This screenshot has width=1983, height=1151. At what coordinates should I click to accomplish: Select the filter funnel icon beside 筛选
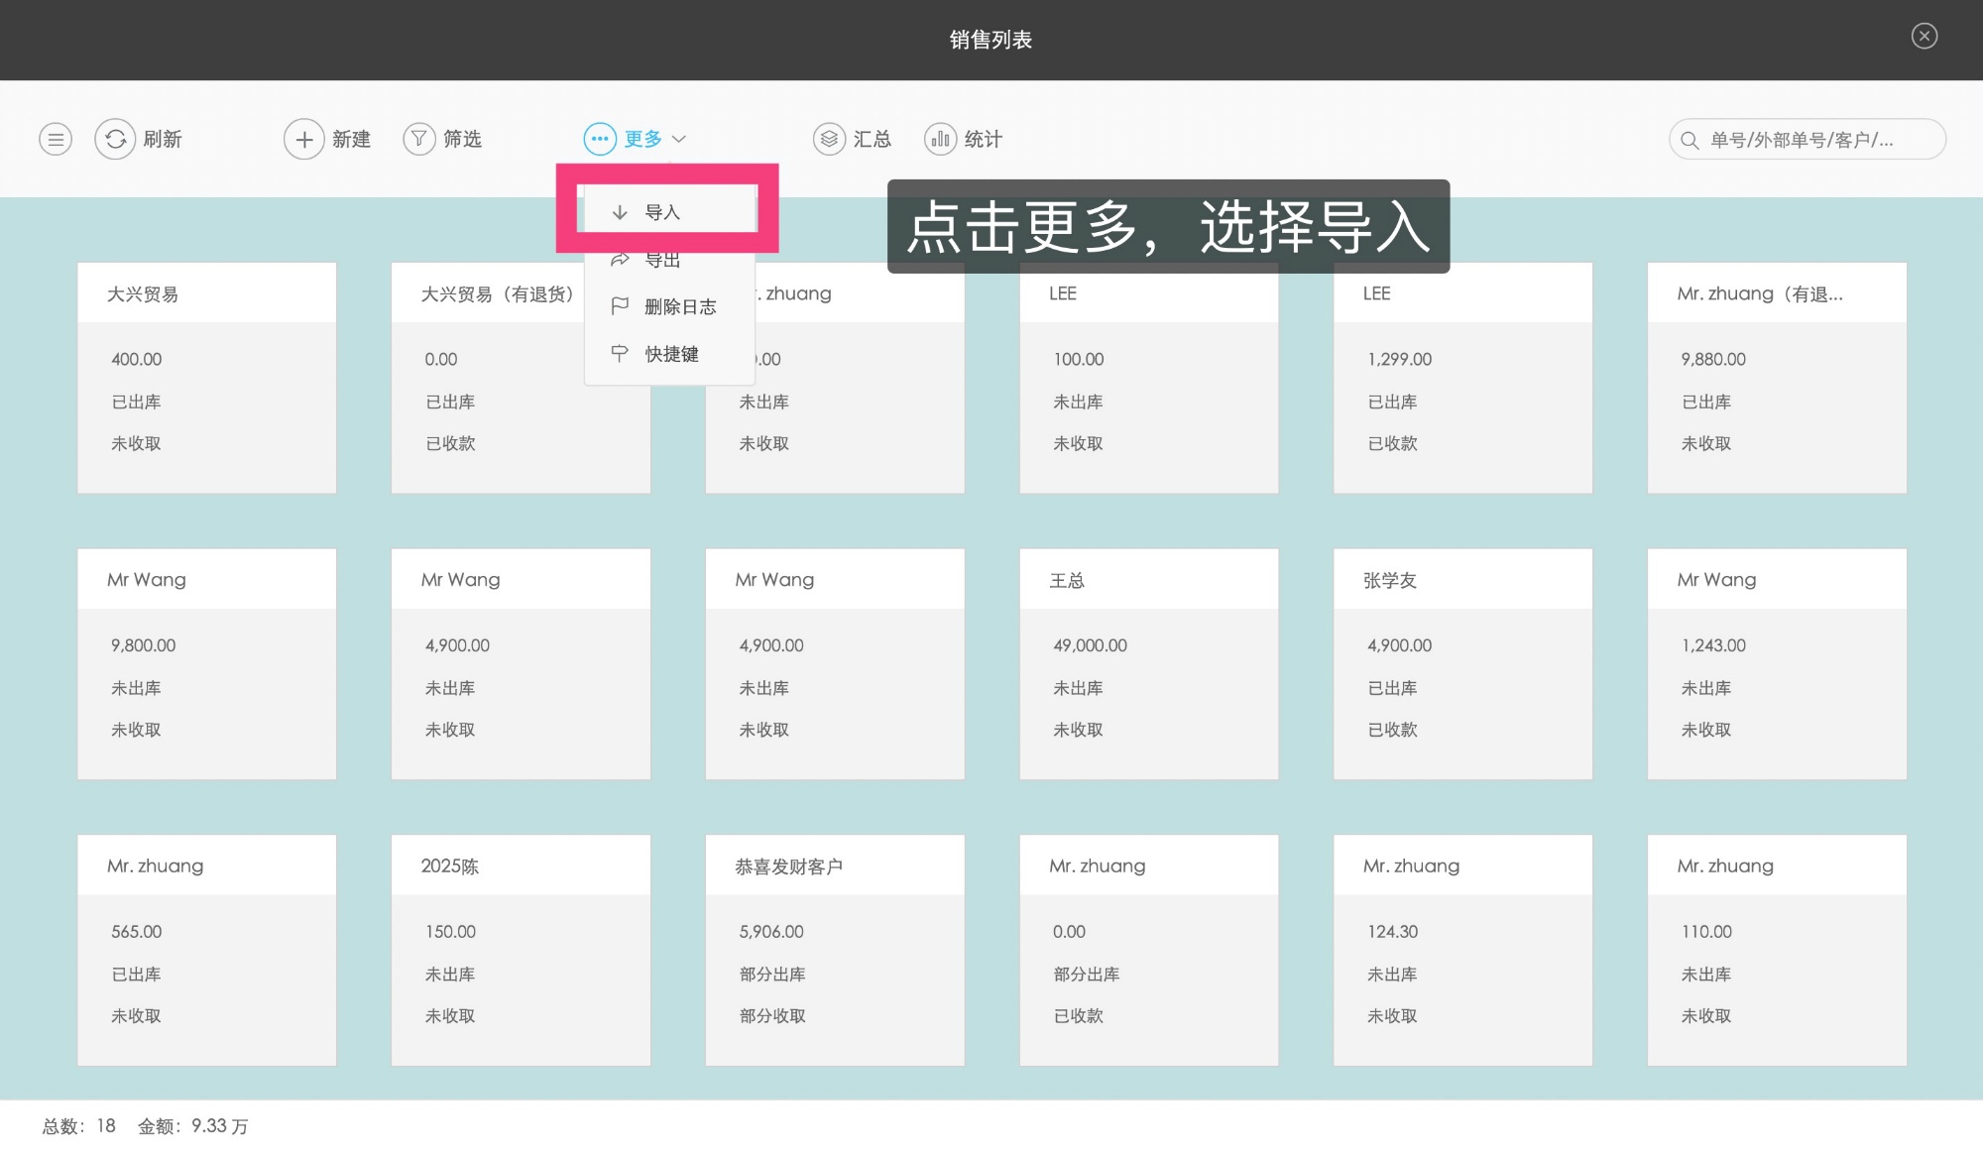point(418,139)
